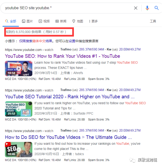162x167 pixels.
Task: Open 'YouTube SEO: How to Rank Your Videos #1'
Action: click(63, 56)
